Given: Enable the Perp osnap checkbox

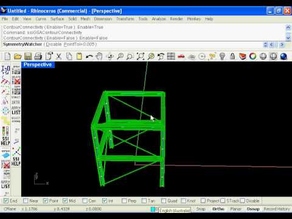Looking at the screenshot, I should [124, 201].
